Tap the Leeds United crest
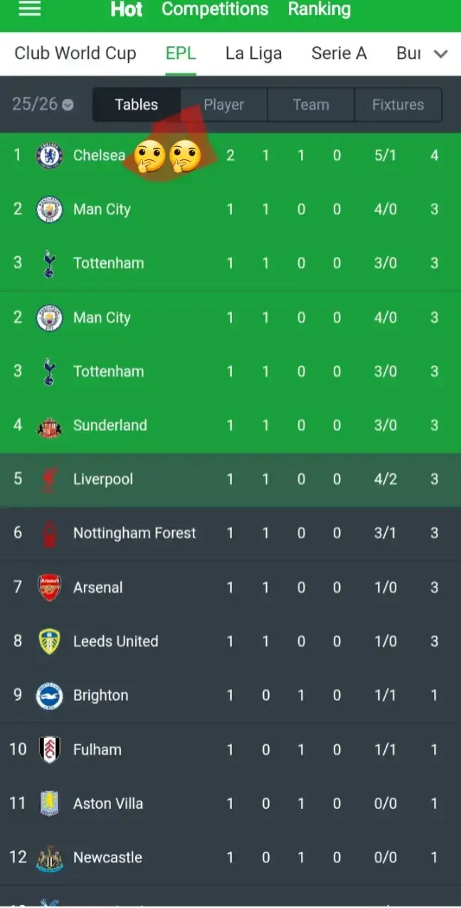Viewport: 461px width, 908px height. pyautogui.click(x=49, y=642)
